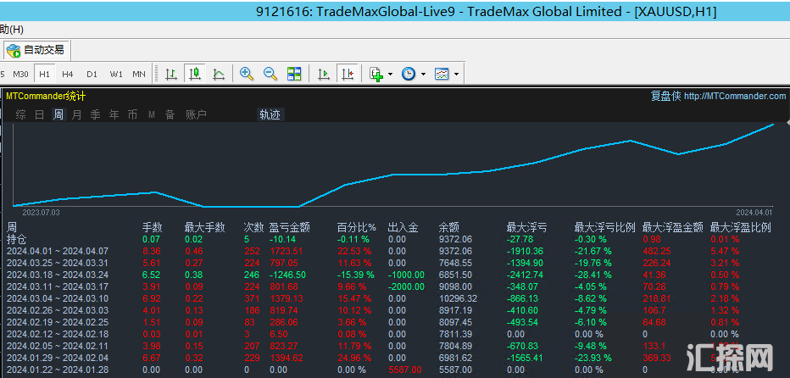The height and width of the screenshot is (378, 790).
Task: Select the H1 timeframe
Action: pyautogui.click(x=44, y=75)
